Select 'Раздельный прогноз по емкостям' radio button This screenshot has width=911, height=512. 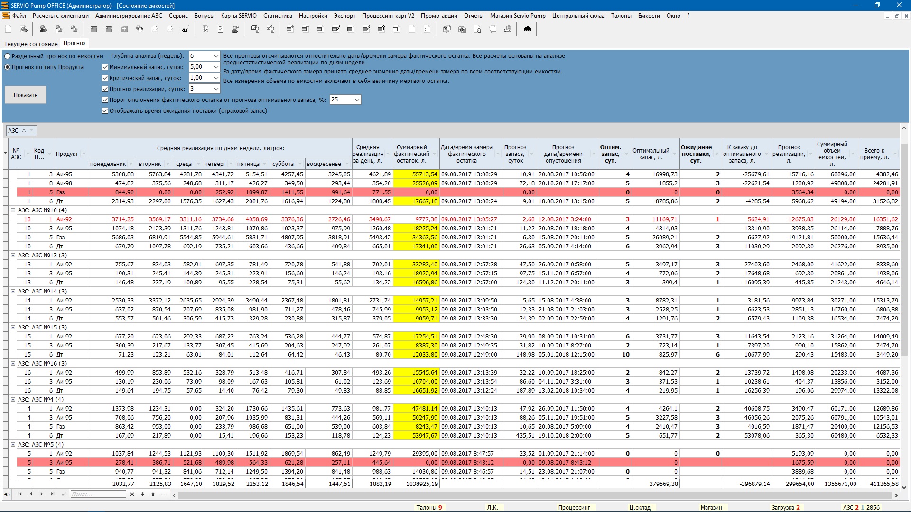[x=8, y=56]
